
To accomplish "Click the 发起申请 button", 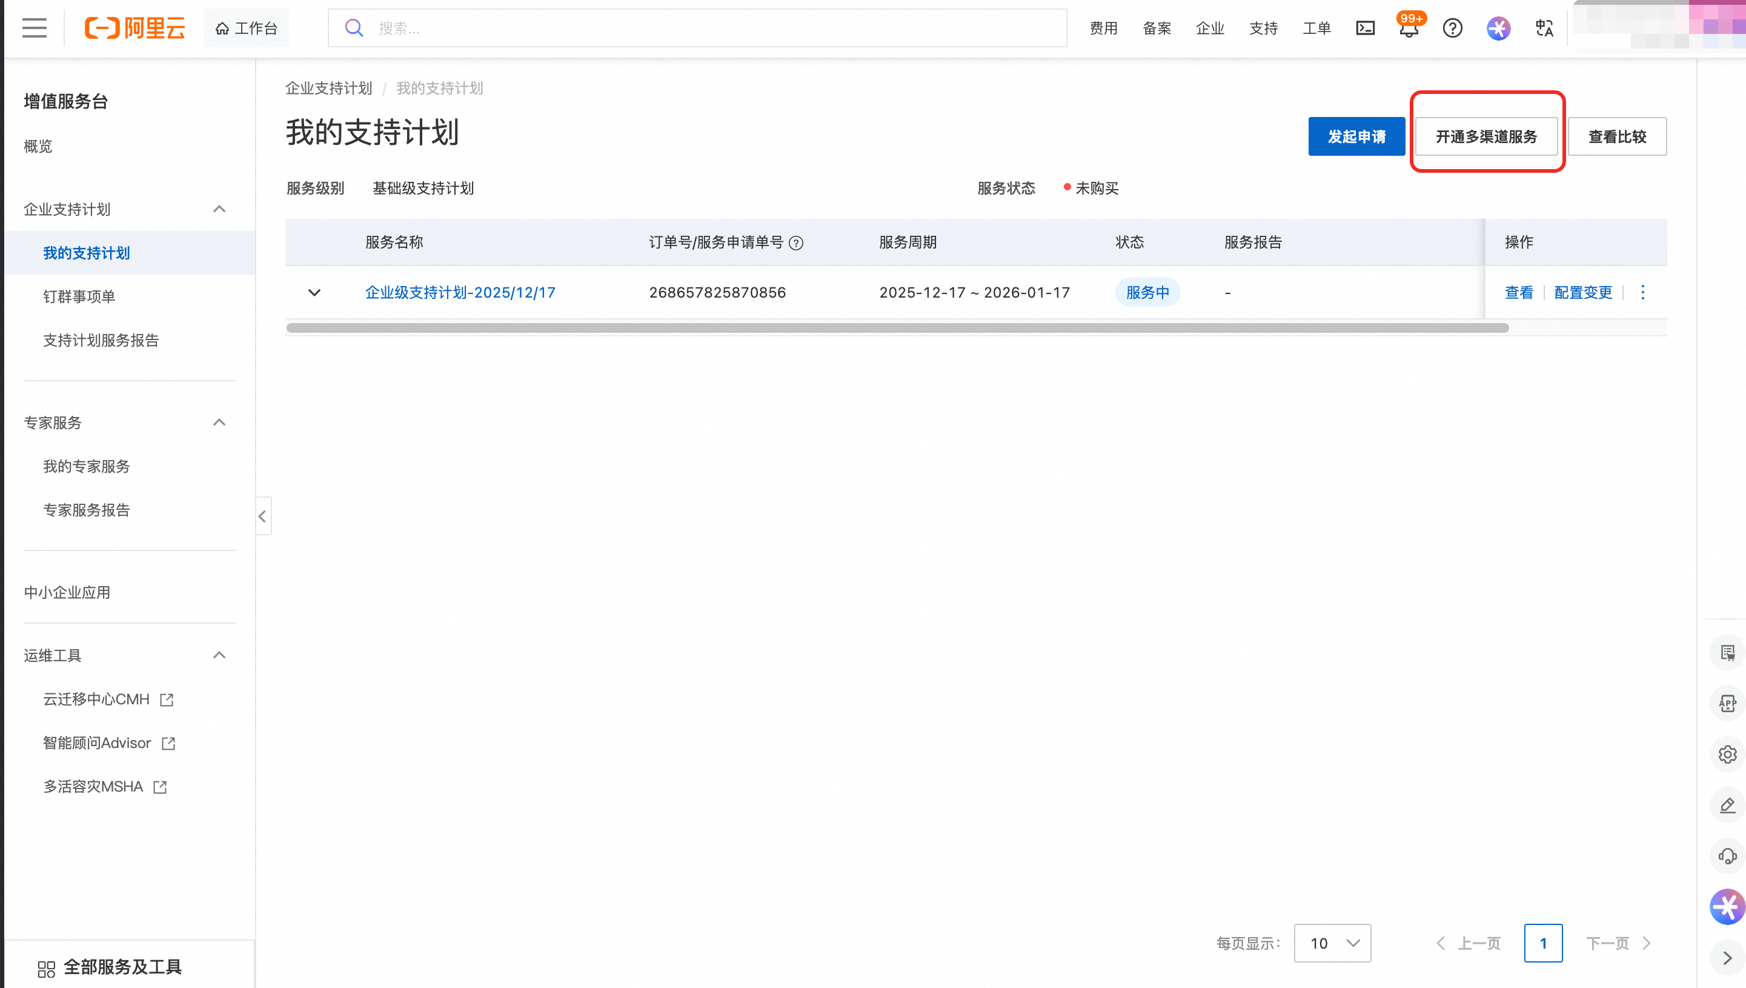I will 1356,136.
